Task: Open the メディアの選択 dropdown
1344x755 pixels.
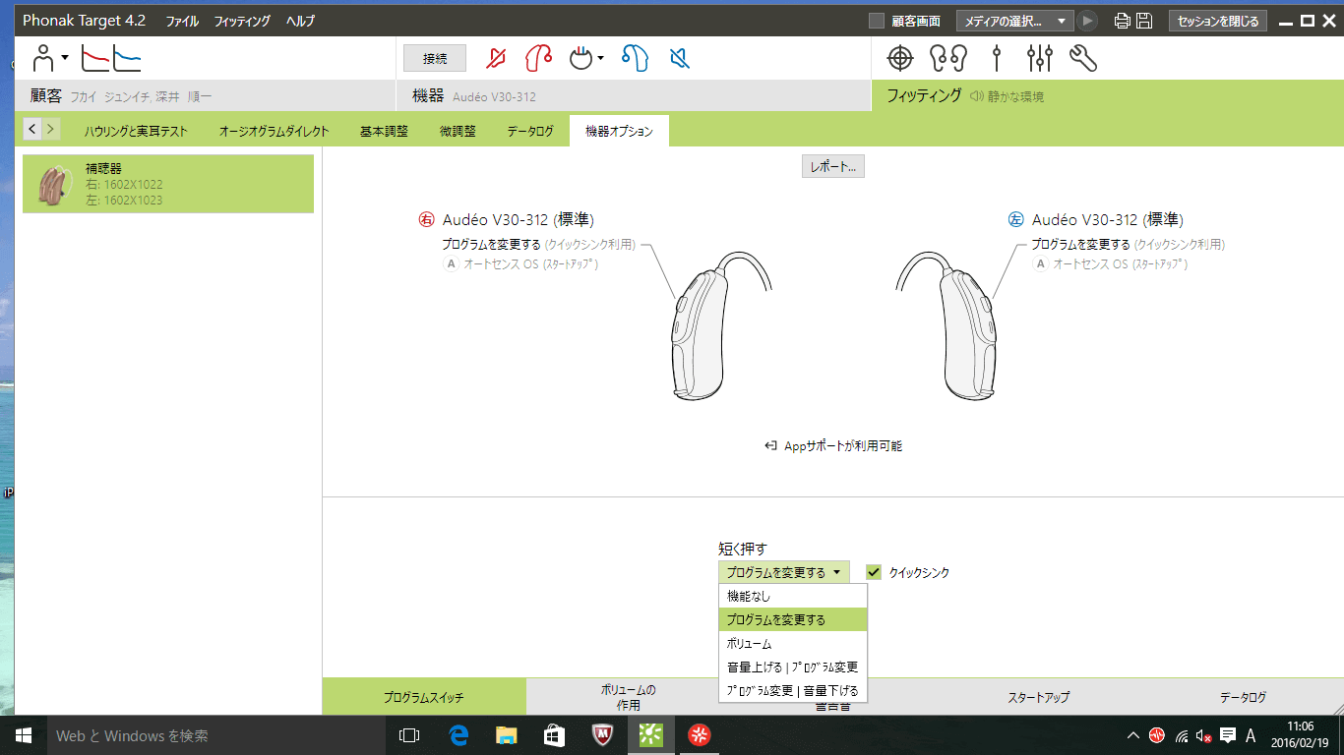Action: [1014, 21]
